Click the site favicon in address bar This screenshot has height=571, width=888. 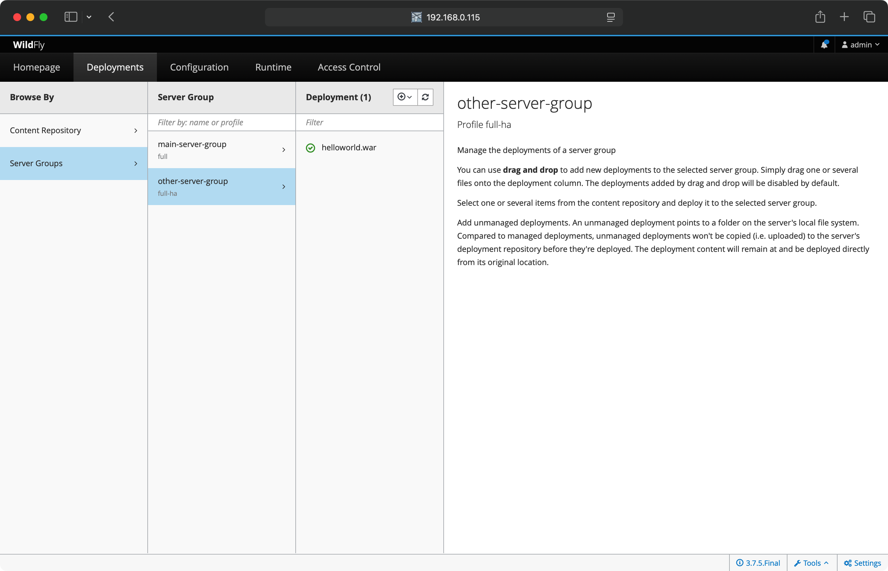pos(417,17)
